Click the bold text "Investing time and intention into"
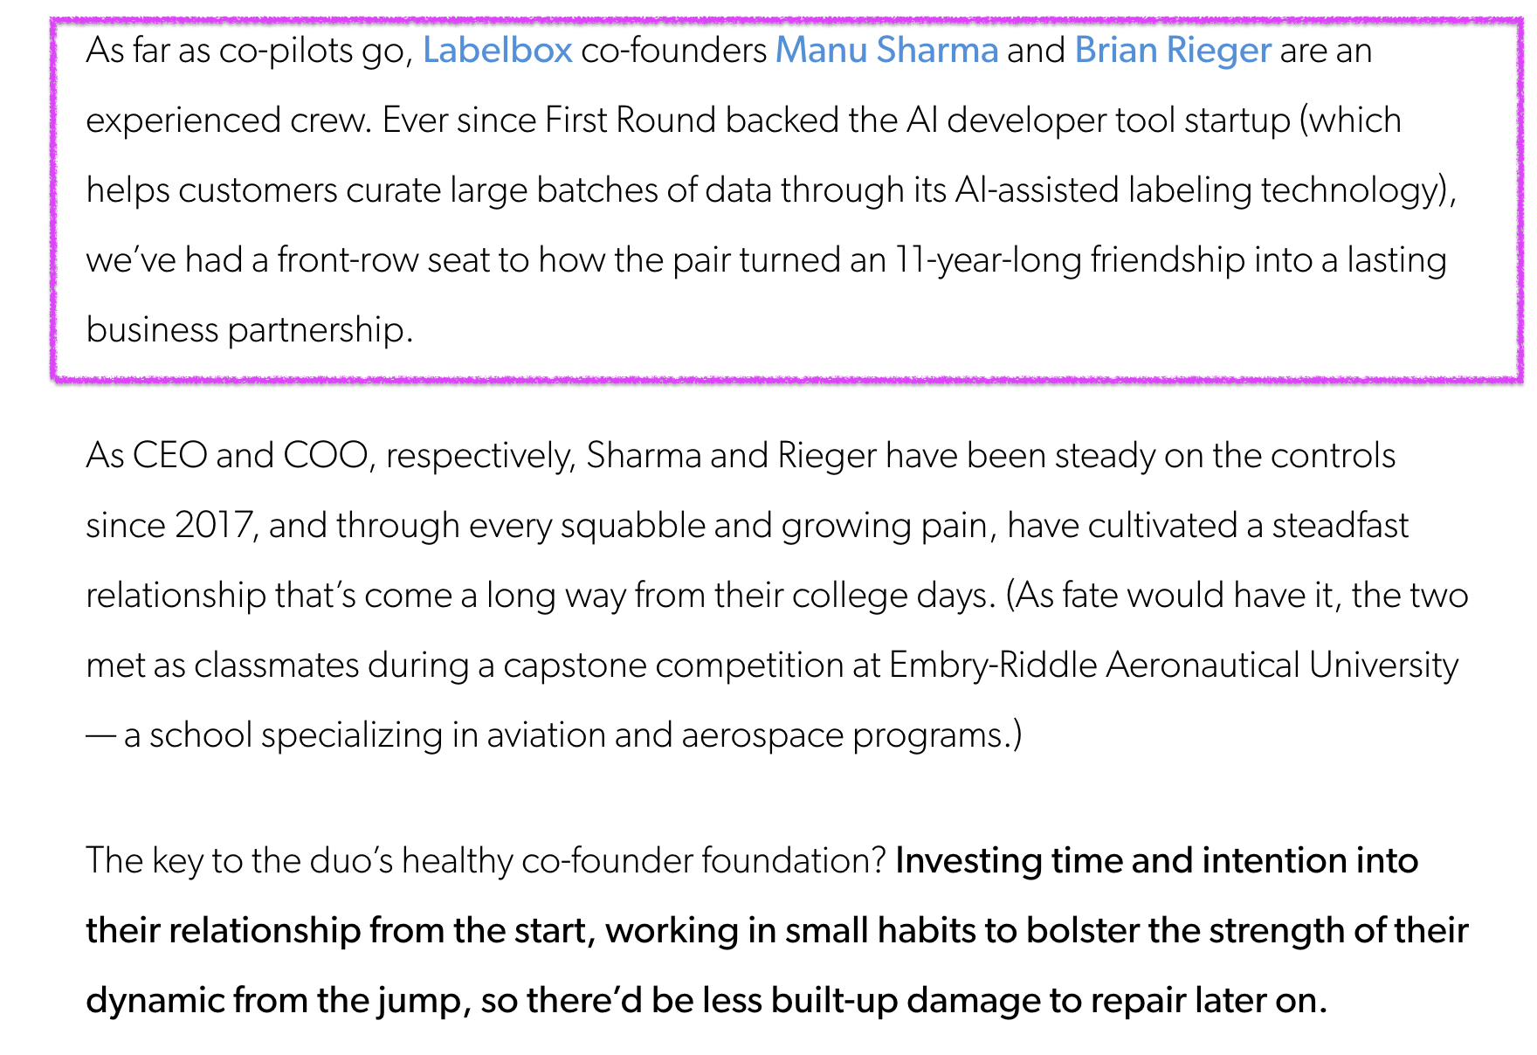 coord(1156,861)
